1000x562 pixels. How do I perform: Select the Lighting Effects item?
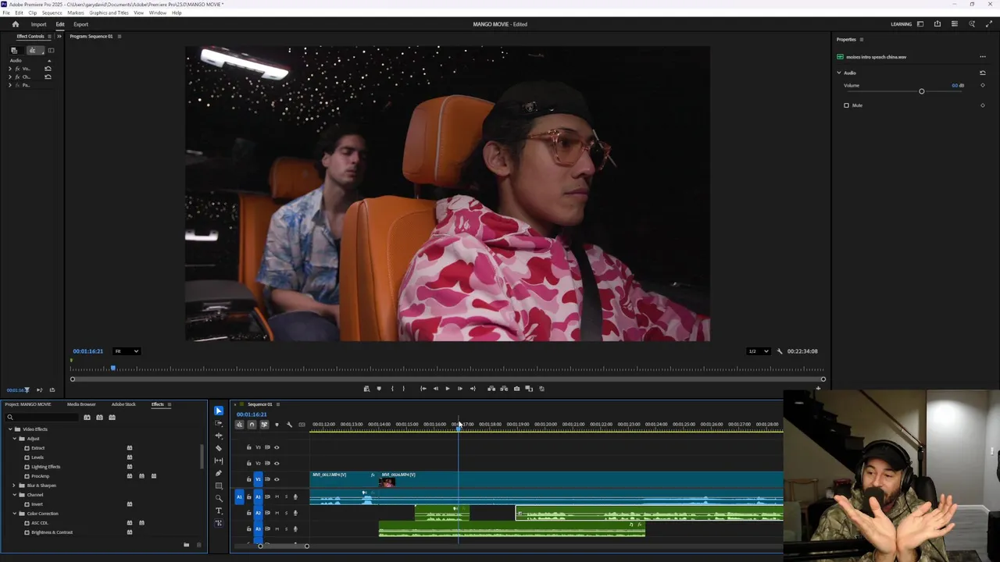(x=45, y=467)
